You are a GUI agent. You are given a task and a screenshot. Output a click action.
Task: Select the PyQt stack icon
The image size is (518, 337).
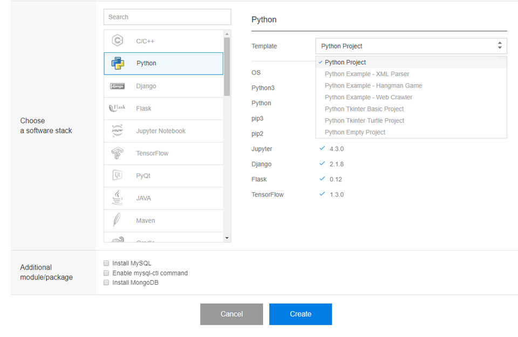click(x=117, y=176)
